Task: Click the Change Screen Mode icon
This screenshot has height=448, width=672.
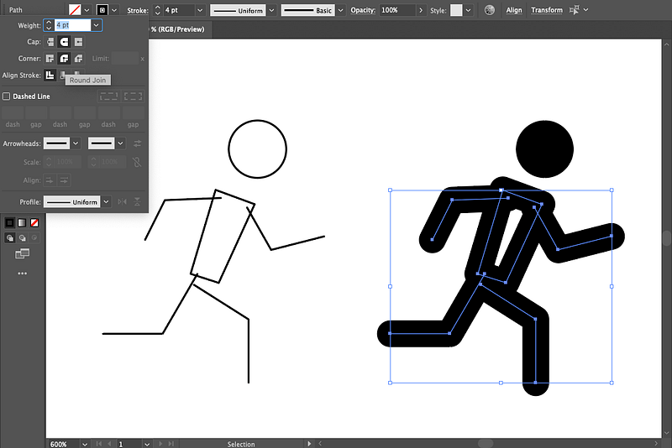Action: pos(22,253)
